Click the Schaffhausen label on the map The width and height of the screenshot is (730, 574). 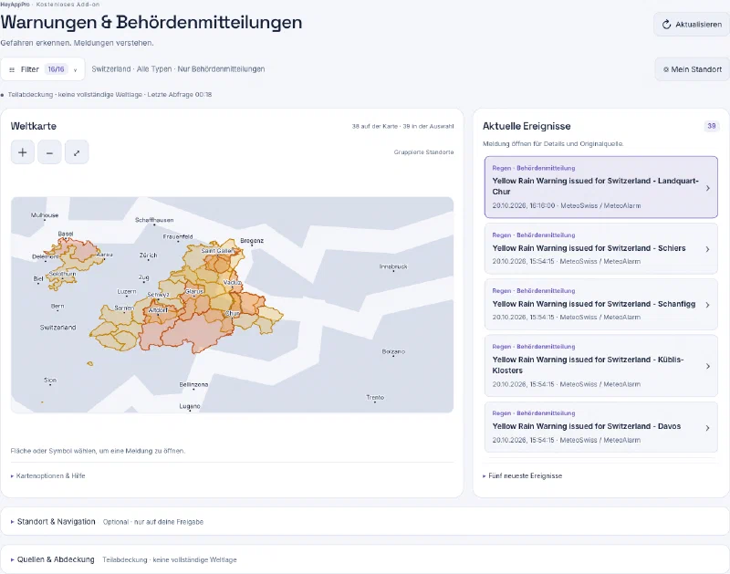[154, 220]
